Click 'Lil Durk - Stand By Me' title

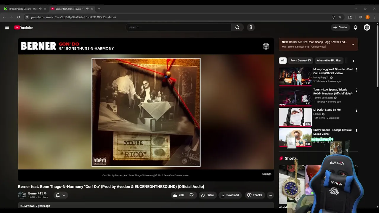point(327,110)
